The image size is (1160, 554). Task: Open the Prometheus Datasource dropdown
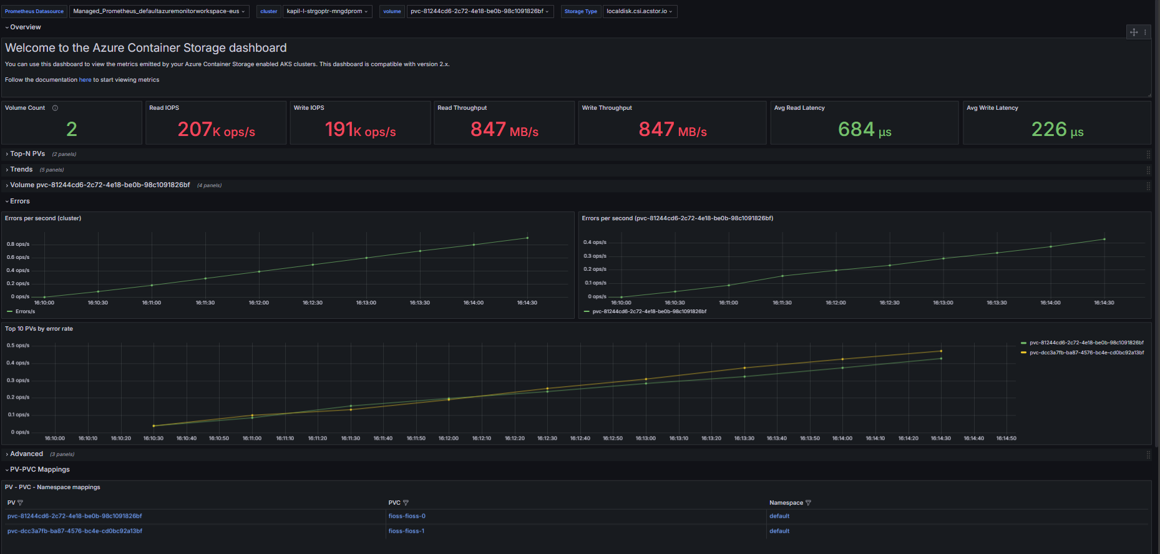point(158,11)
